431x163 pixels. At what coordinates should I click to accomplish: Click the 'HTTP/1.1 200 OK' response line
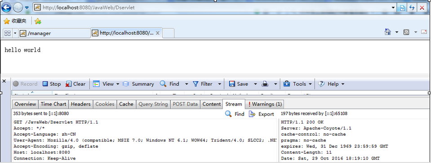point(302,122)
